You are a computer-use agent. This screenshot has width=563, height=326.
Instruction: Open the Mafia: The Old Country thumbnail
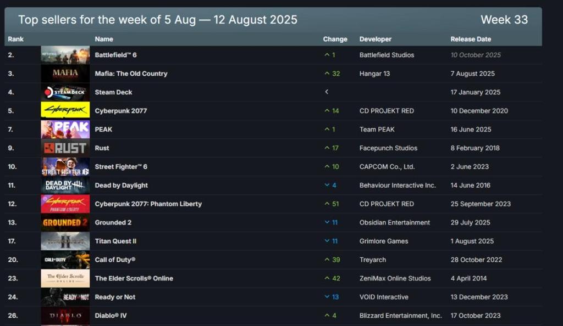click(65, 74)
